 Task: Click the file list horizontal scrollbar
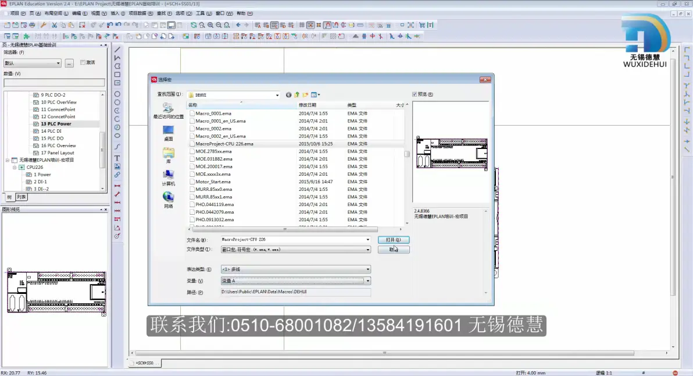tap(285, 229)
